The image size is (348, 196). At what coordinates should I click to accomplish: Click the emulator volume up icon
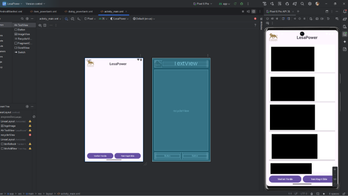point(272,19)
